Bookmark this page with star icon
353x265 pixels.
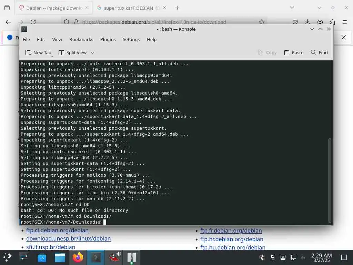point(262,22)
